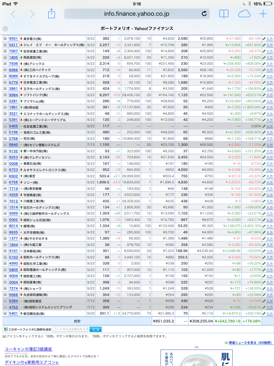
Task: Select total percentage +176.08%
Action: click(252, 321)
